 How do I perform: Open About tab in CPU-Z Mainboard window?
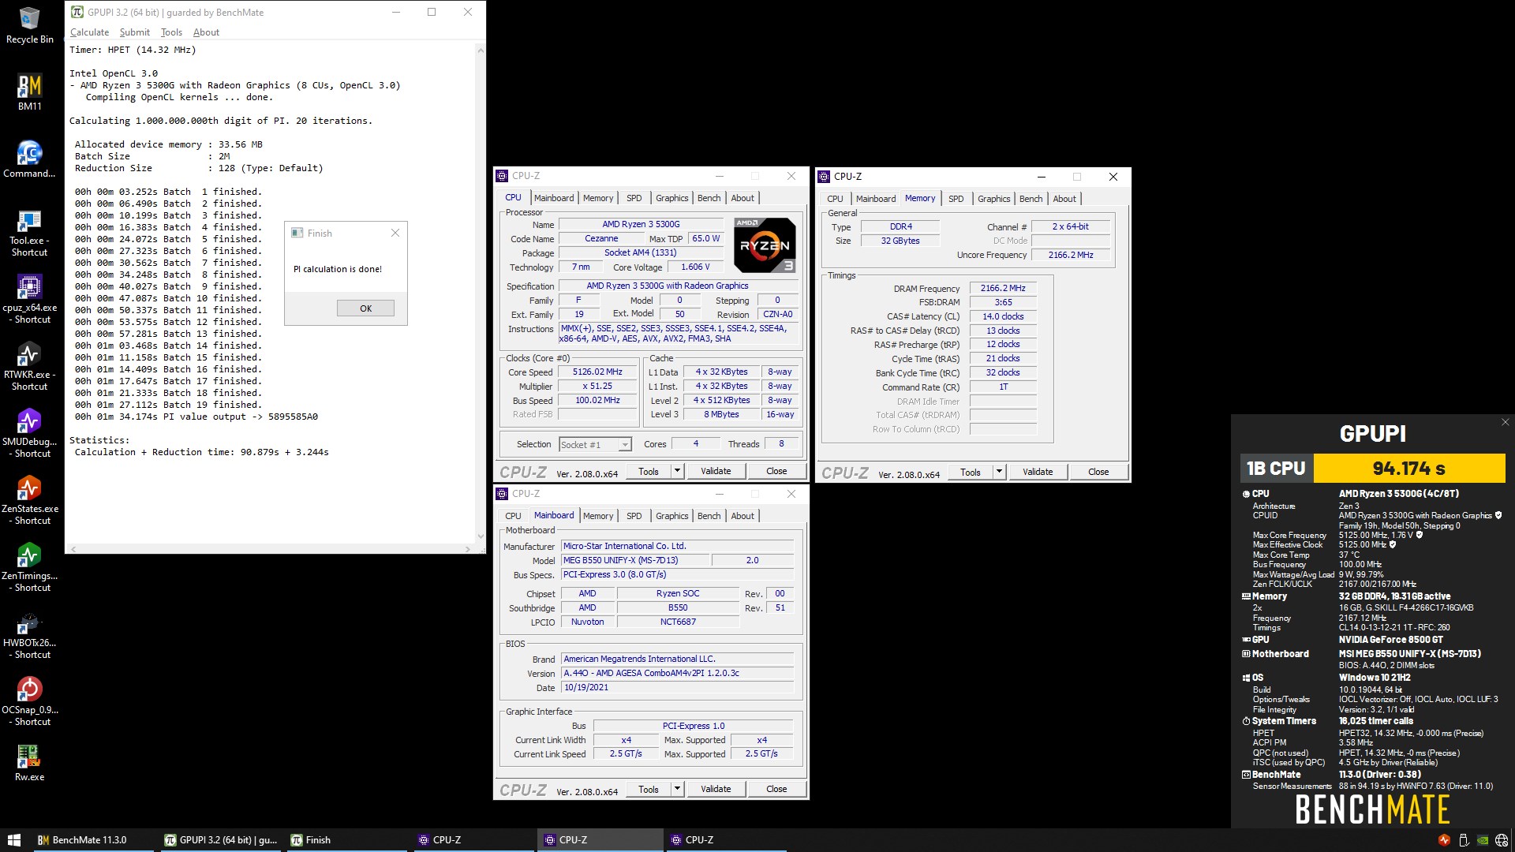tap(743, 516)
